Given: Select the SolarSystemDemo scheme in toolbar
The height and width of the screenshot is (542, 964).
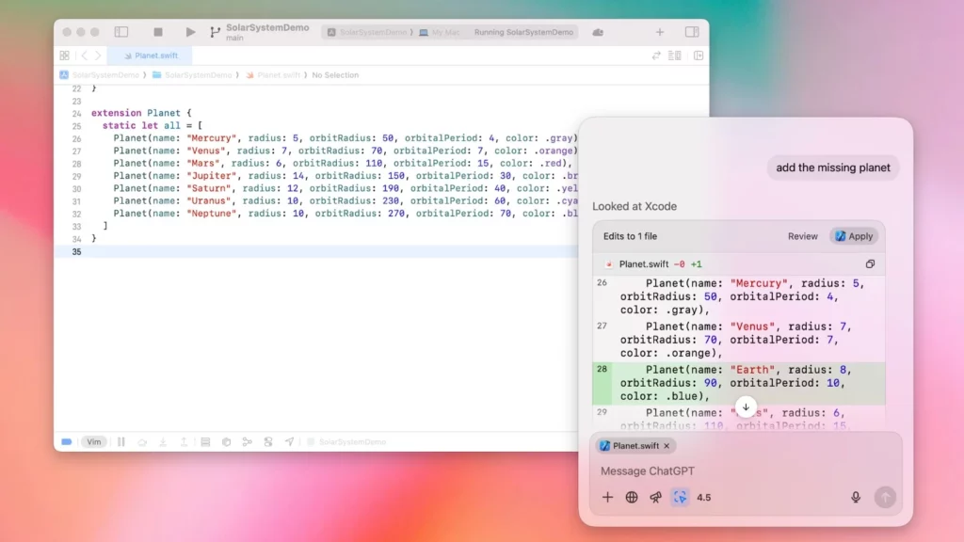Looking at the screenshot, I should [x=367, y=32].
